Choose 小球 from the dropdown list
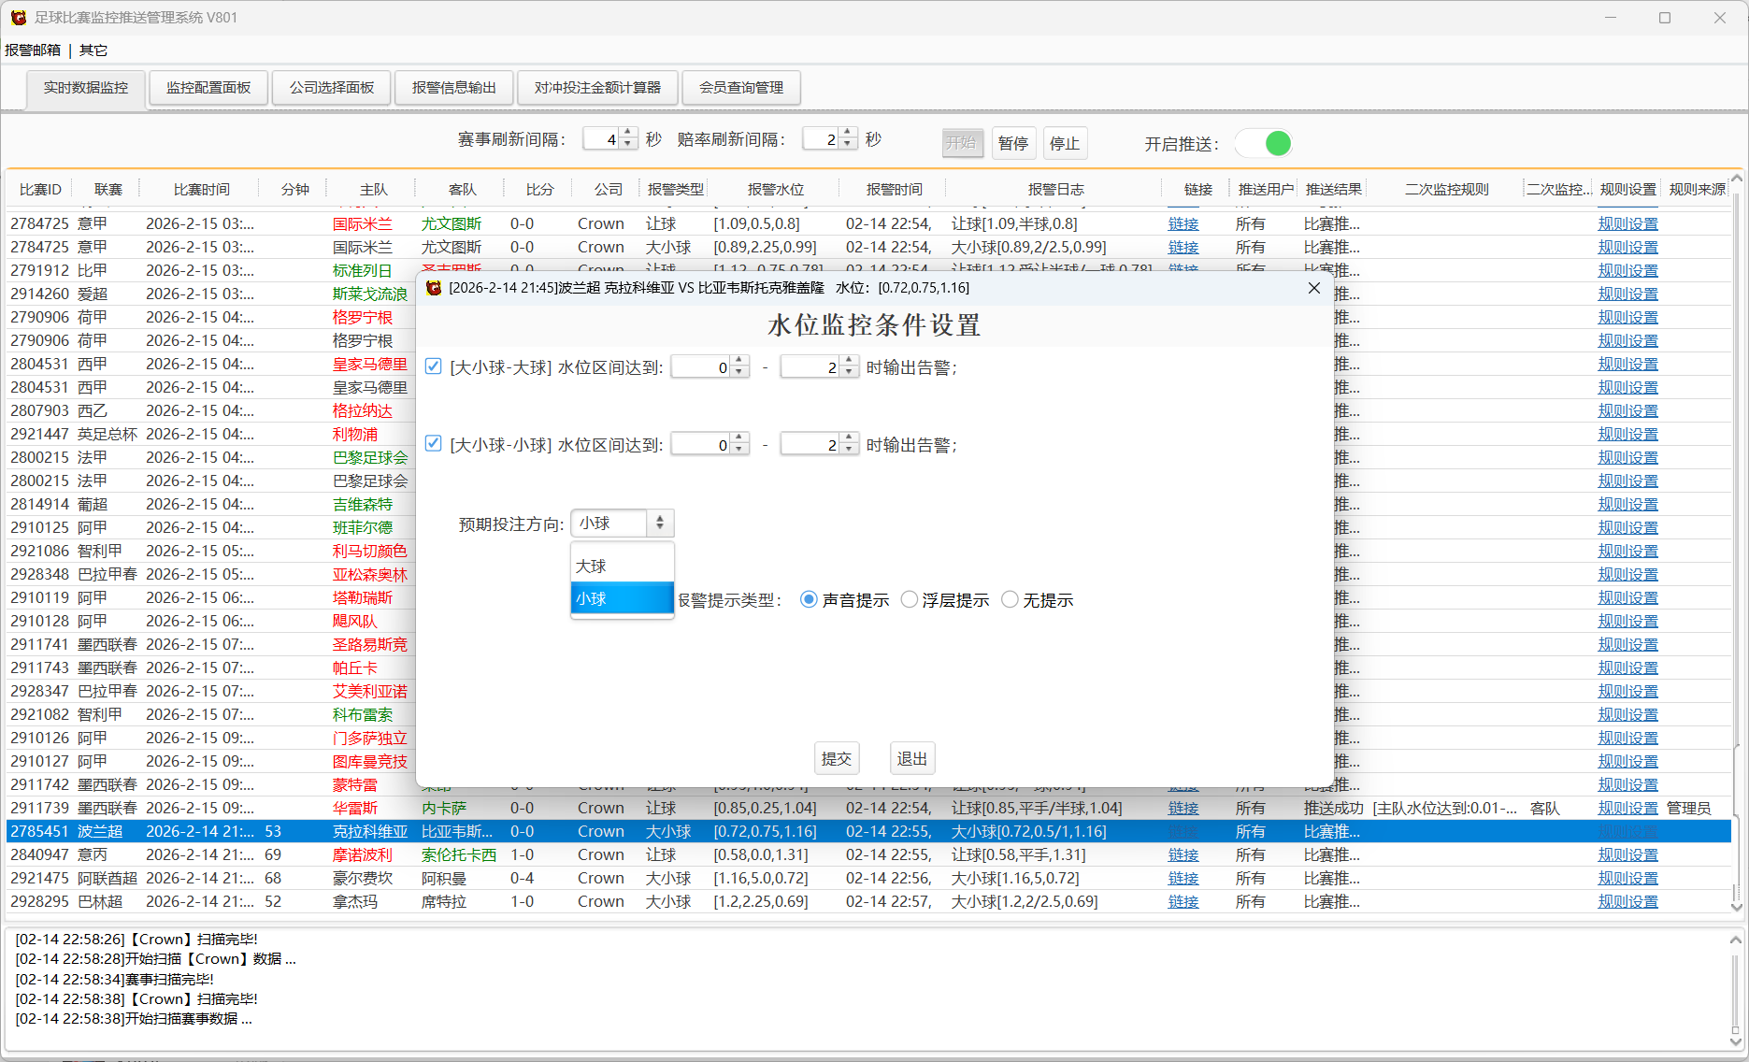Screen dimensions: 1749x1062 (622, 598)
